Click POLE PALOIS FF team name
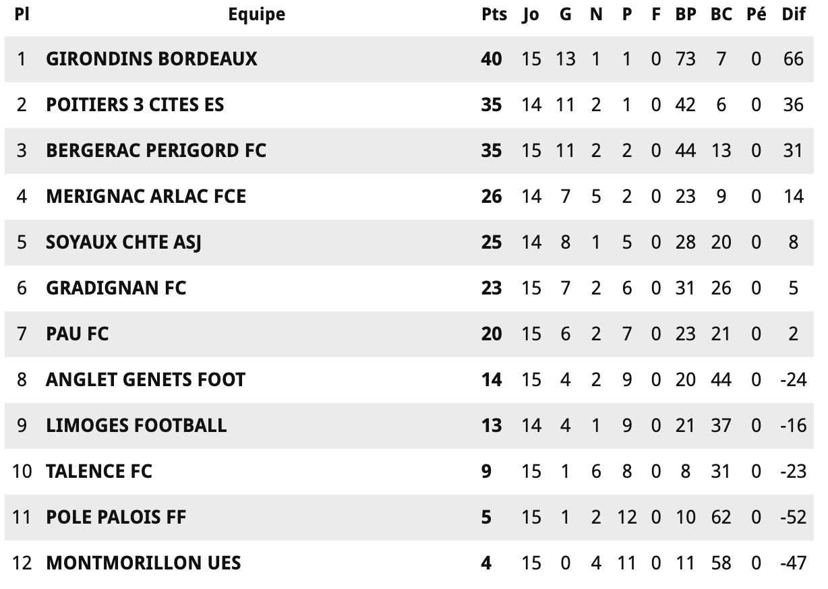This screenshot has width=828, height=589. tap(116, 517)
